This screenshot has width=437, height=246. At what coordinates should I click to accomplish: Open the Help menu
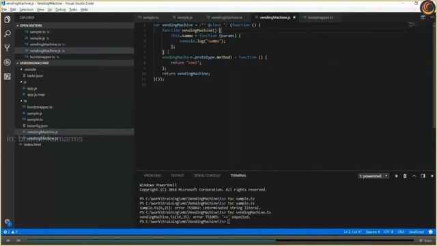[x=84, y=10]
